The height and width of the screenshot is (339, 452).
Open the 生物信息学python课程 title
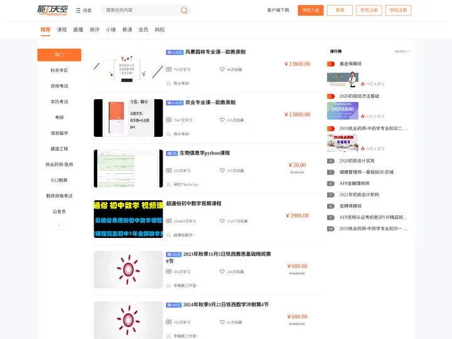coord(205,153)
